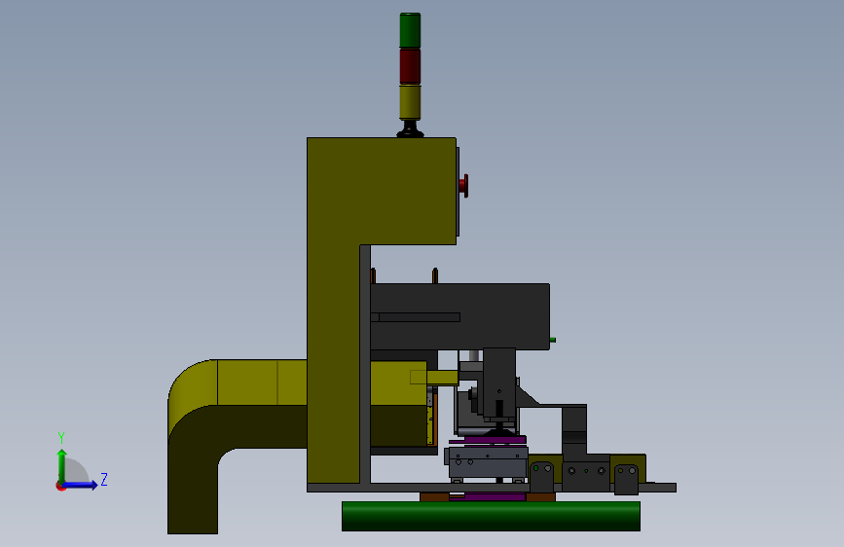
Task: Select the green segment of the signal tower
Action: 410,30
